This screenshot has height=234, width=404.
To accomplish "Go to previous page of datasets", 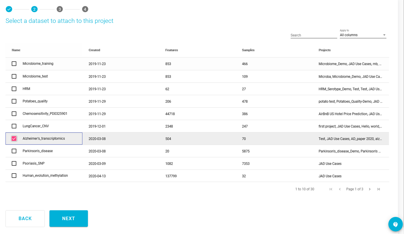I will 340,189.
